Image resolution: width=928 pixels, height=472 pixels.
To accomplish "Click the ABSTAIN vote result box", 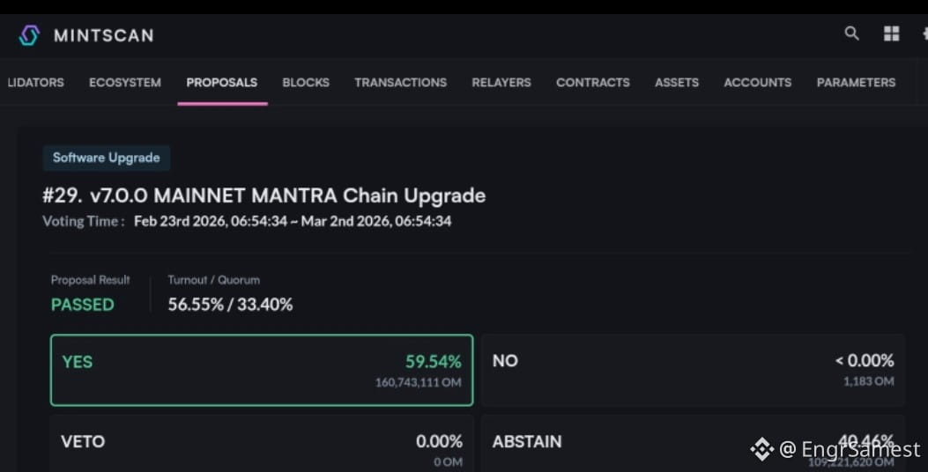I will [x=693, y=443].
